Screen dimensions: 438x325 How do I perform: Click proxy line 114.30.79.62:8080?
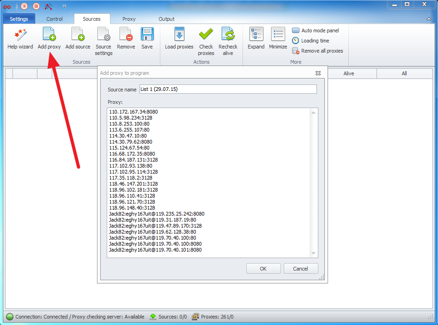coord(131,142)
